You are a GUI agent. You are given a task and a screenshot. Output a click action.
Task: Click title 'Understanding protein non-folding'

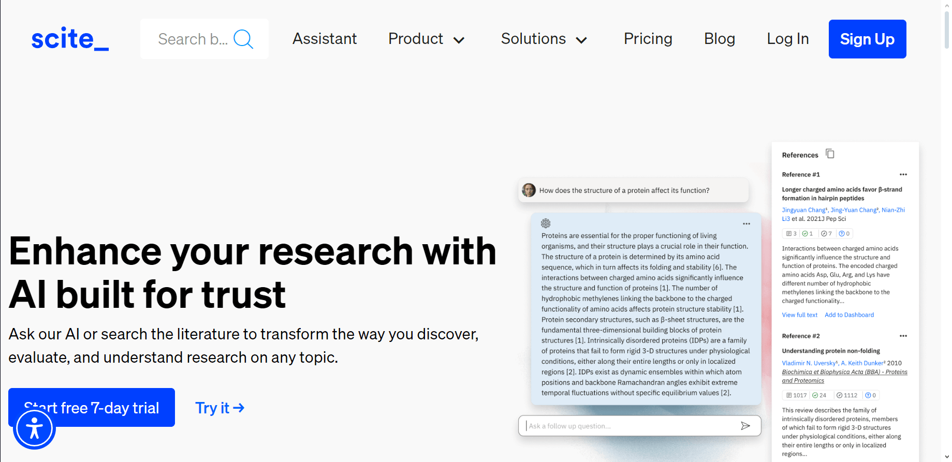pyautogui.click(x=831, y=351)
